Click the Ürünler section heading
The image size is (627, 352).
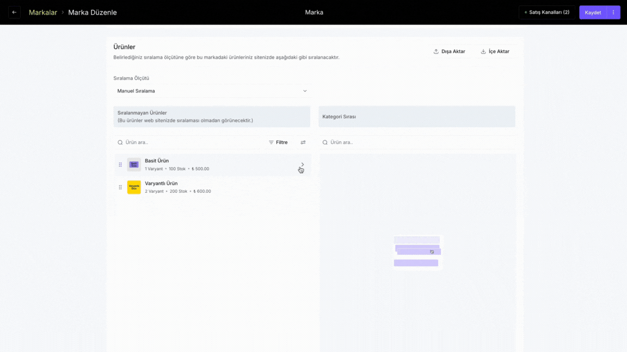pyautogui.click(x=124, y=47)
